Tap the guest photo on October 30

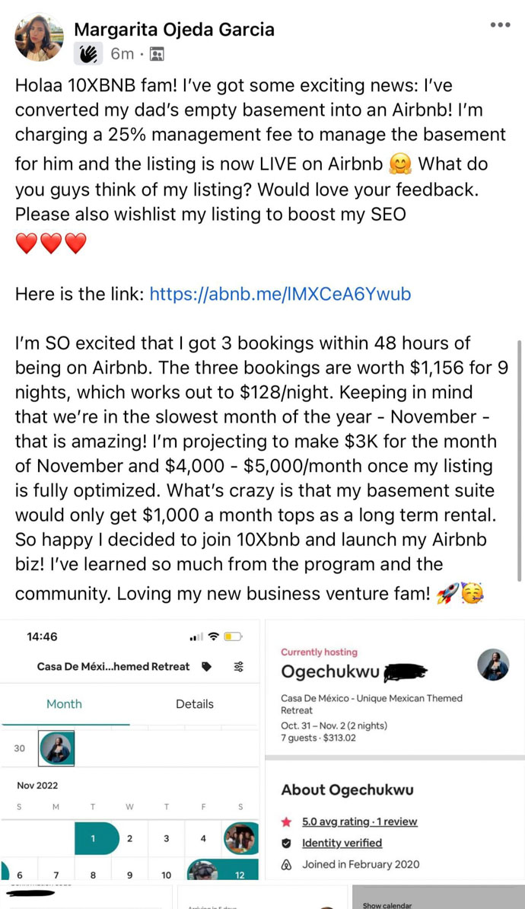(56, 748)
